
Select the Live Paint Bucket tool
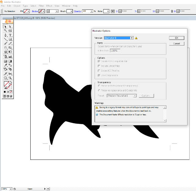tap(5, 69)
